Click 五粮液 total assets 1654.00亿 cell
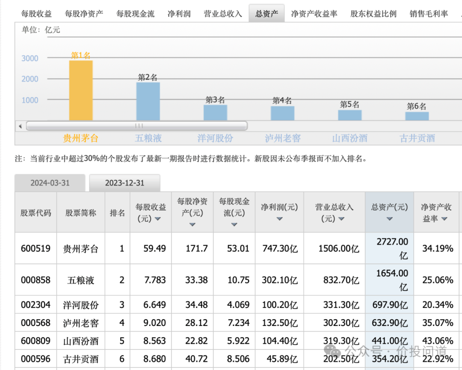Image resolution: width=462 pixels, height=370 pixels. [390, 280]
